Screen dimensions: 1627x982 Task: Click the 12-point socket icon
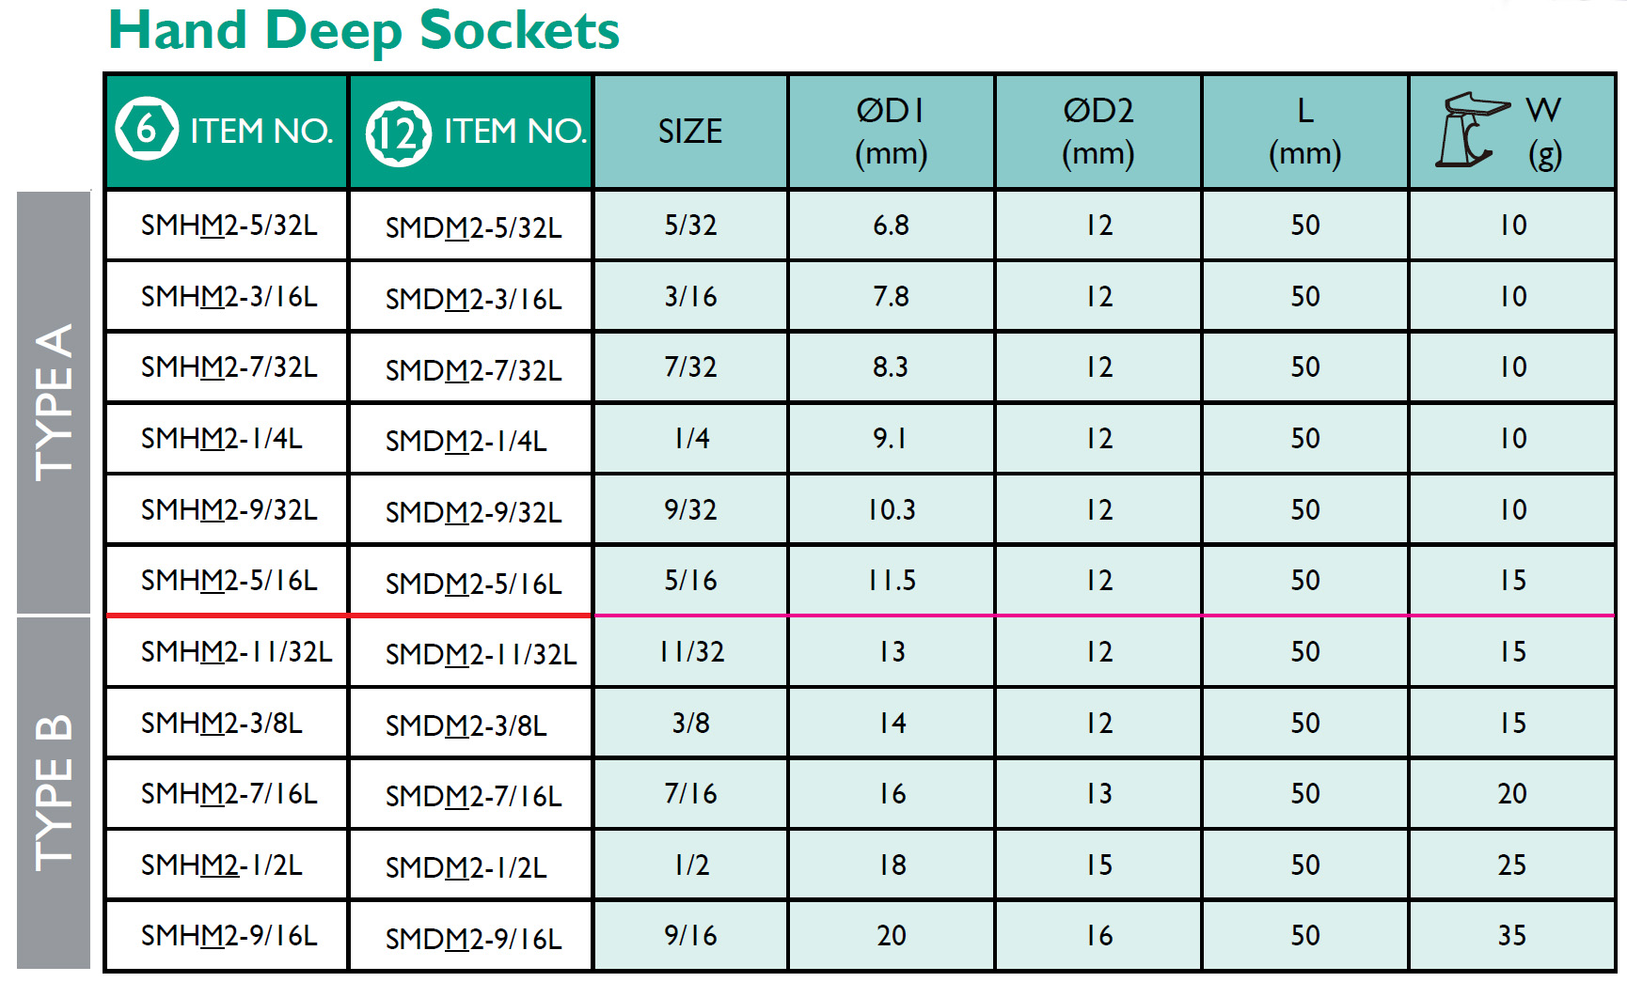pos(398,133)
